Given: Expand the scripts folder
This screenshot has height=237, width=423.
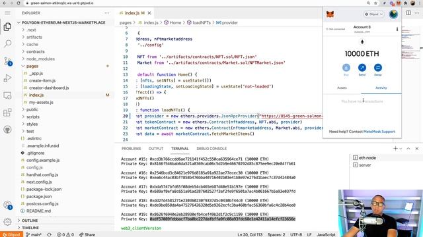Looking at the screenshot, I should (33, 117).
